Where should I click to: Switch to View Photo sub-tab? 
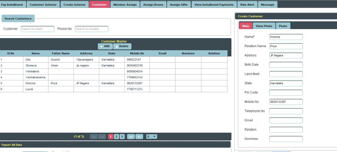click(264, 26)
